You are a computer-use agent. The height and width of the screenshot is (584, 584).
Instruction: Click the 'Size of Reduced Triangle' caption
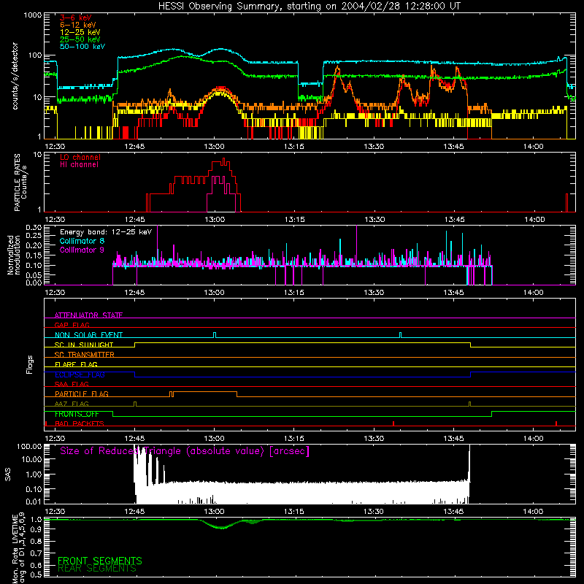[185, 451]
